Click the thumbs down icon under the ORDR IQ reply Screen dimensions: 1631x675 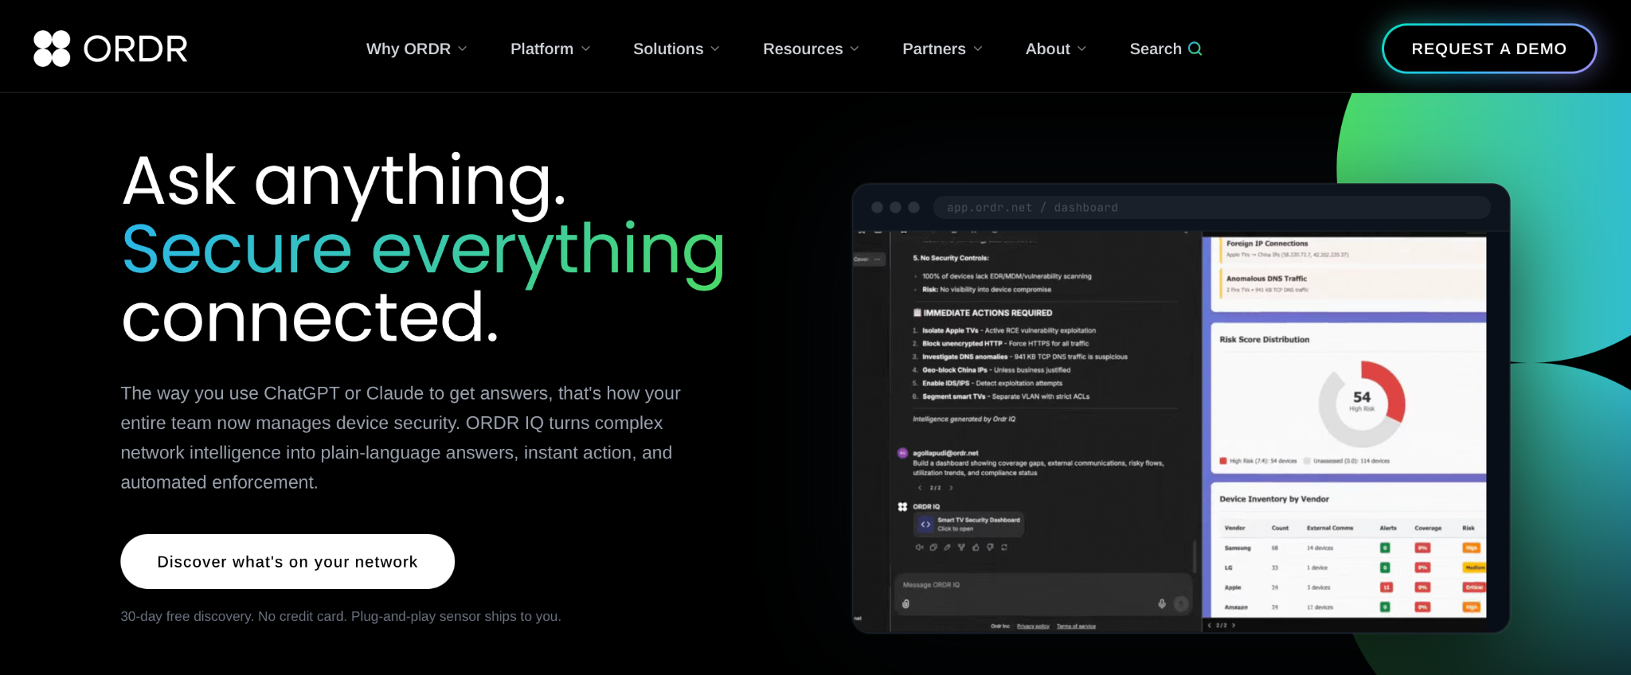click(990, 548)
